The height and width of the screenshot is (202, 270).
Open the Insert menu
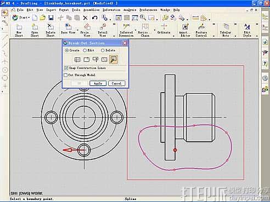[x=51, y=10]
